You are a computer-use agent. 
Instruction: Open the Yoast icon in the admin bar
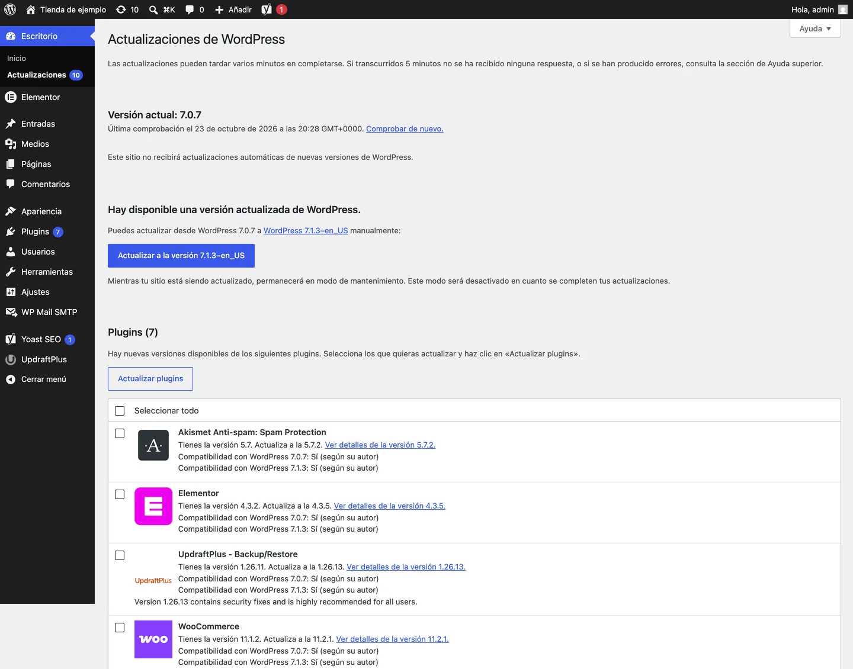coord(267,9)
